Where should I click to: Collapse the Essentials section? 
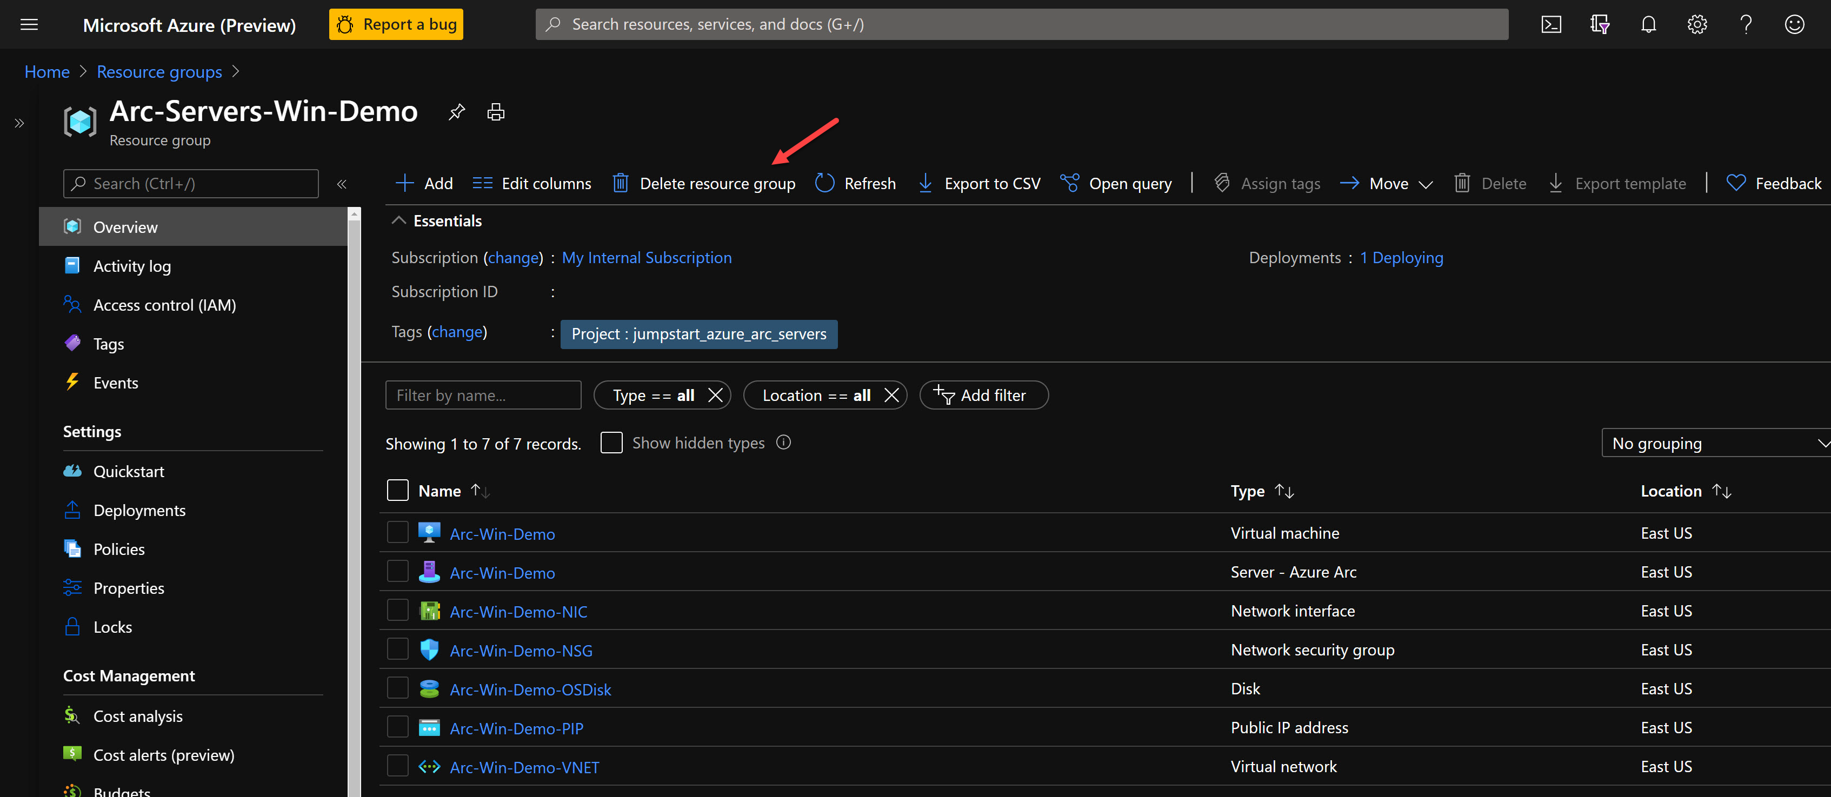click(399, 221)
